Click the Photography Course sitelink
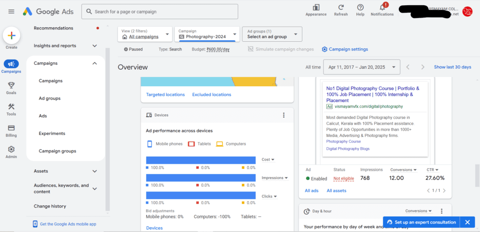The width and height of the screenshot is (480, 232). pyautogui.click(x=344, y=142)
